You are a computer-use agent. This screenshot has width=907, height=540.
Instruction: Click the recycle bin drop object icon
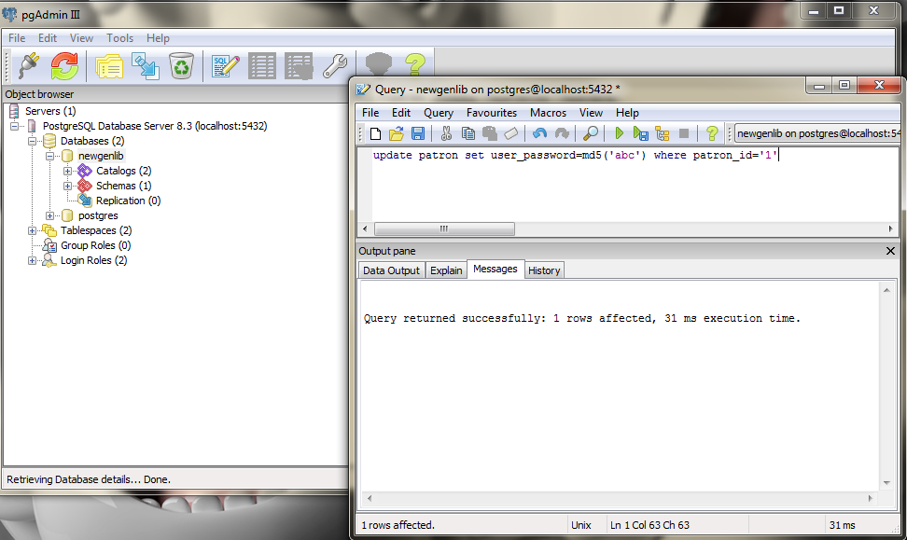[x=180, y=66]
